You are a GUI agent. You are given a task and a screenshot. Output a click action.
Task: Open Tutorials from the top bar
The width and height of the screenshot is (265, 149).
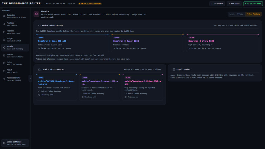217,4
